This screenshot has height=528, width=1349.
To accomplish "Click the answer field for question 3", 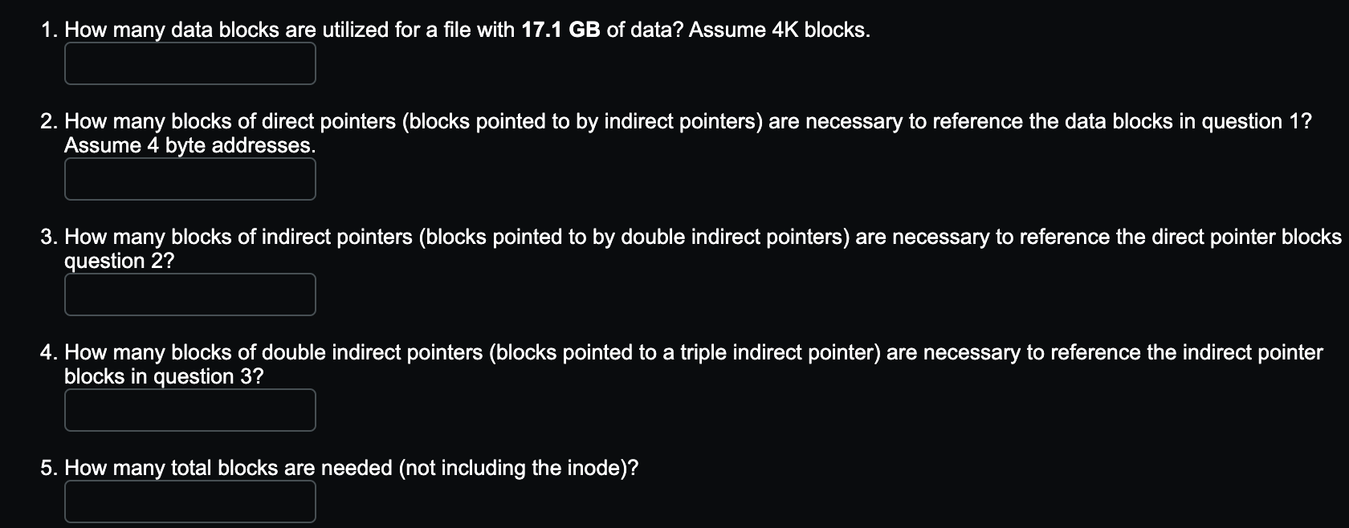I will click(190, 294).
